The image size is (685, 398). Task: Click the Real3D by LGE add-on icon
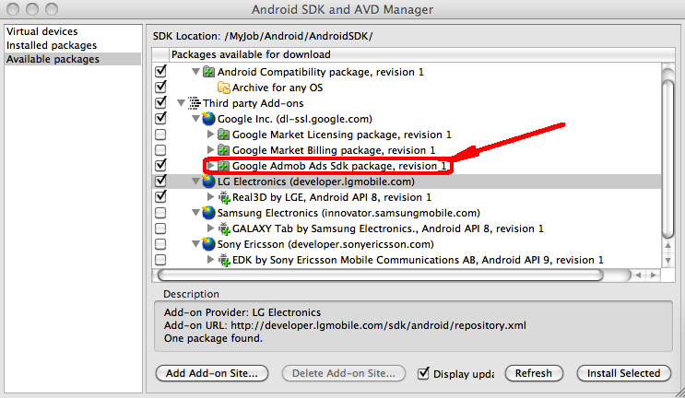click(223, 197)
